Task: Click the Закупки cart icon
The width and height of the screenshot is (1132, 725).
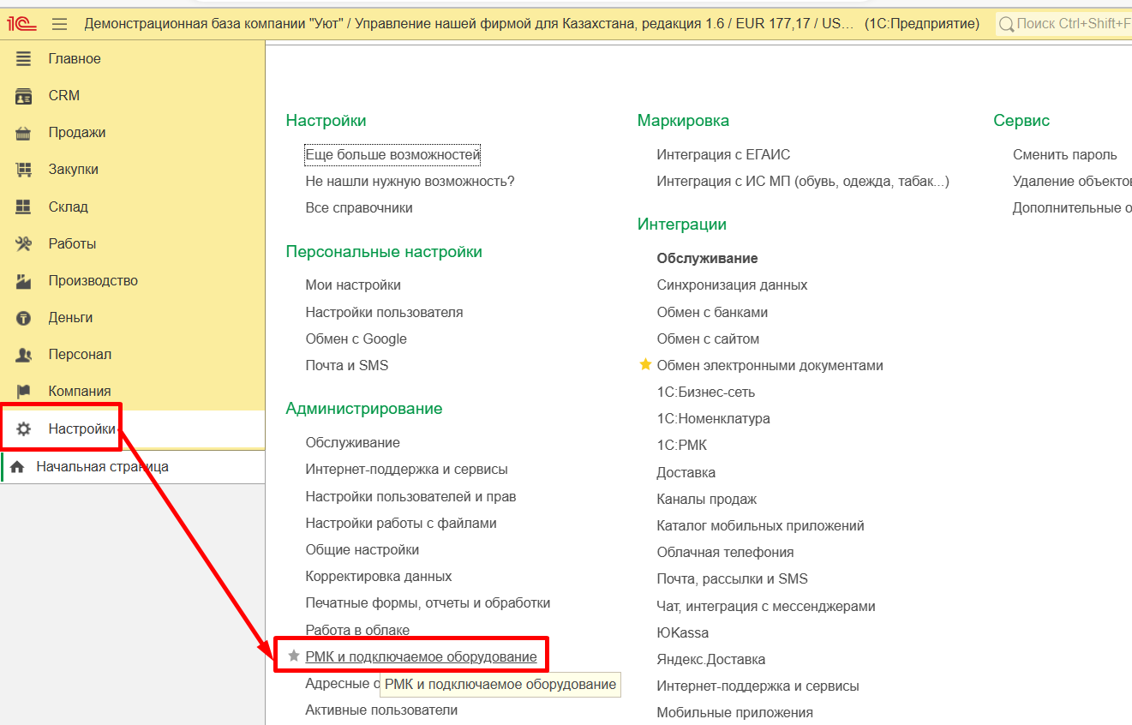Action: [x=24, y=170]
